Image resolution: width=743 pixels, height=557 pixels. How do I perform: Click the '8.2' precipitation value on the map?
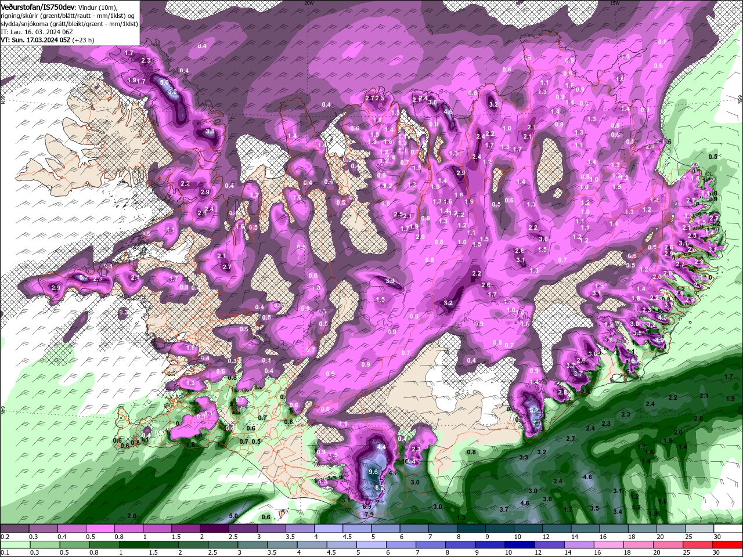pyautogui.click(x=380, y=488)
